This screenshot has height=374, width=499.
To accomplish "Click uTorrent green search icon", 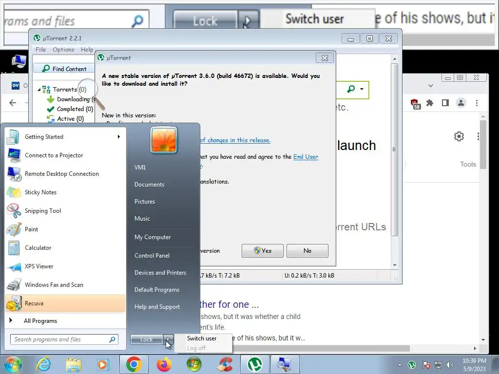I will point(351,89).
